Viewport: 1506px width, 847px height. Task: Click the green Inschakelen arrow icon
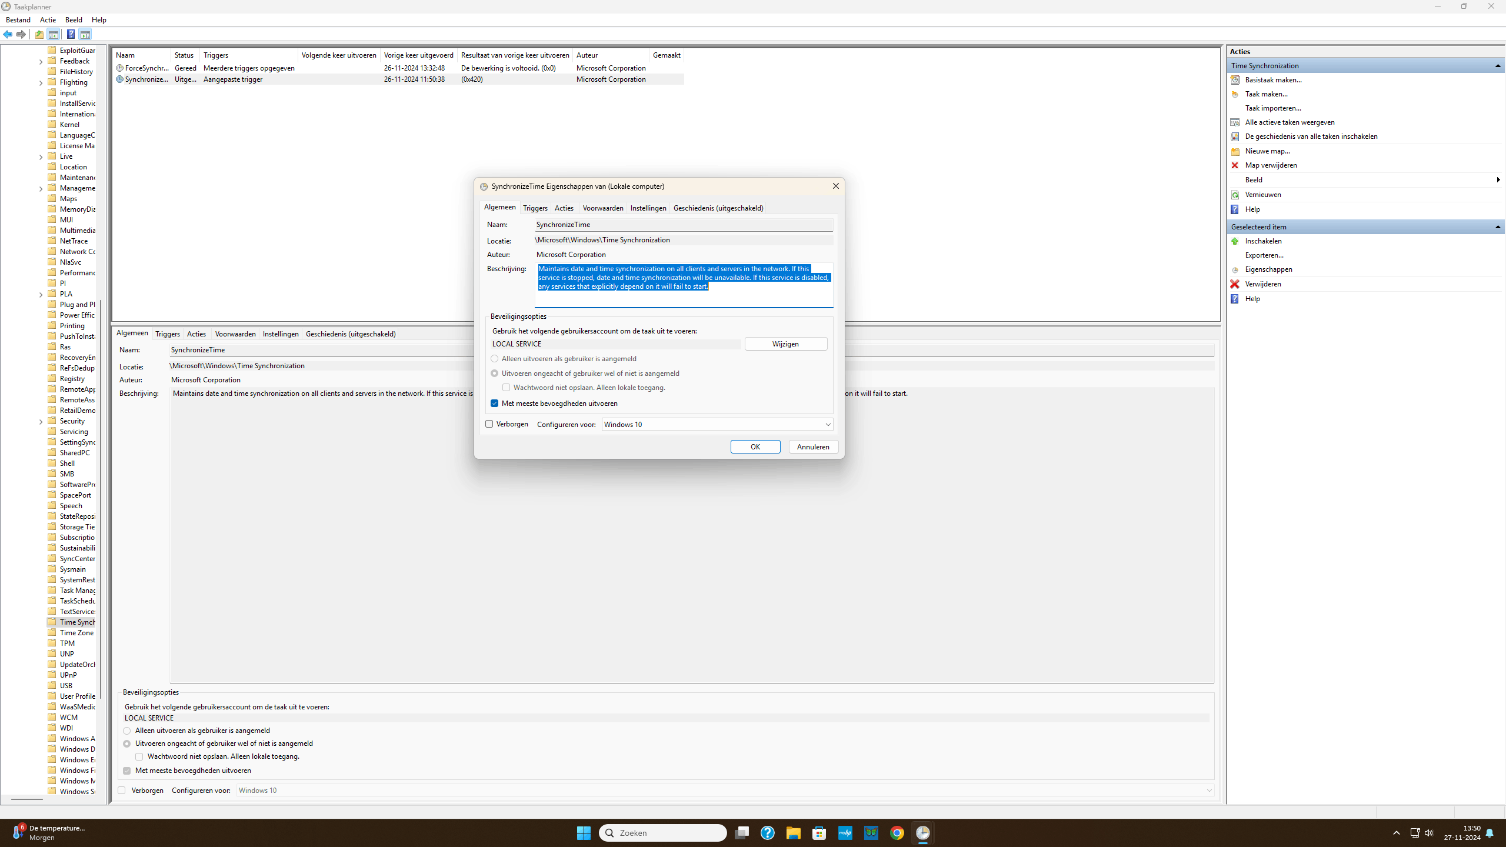[1235, 241]
